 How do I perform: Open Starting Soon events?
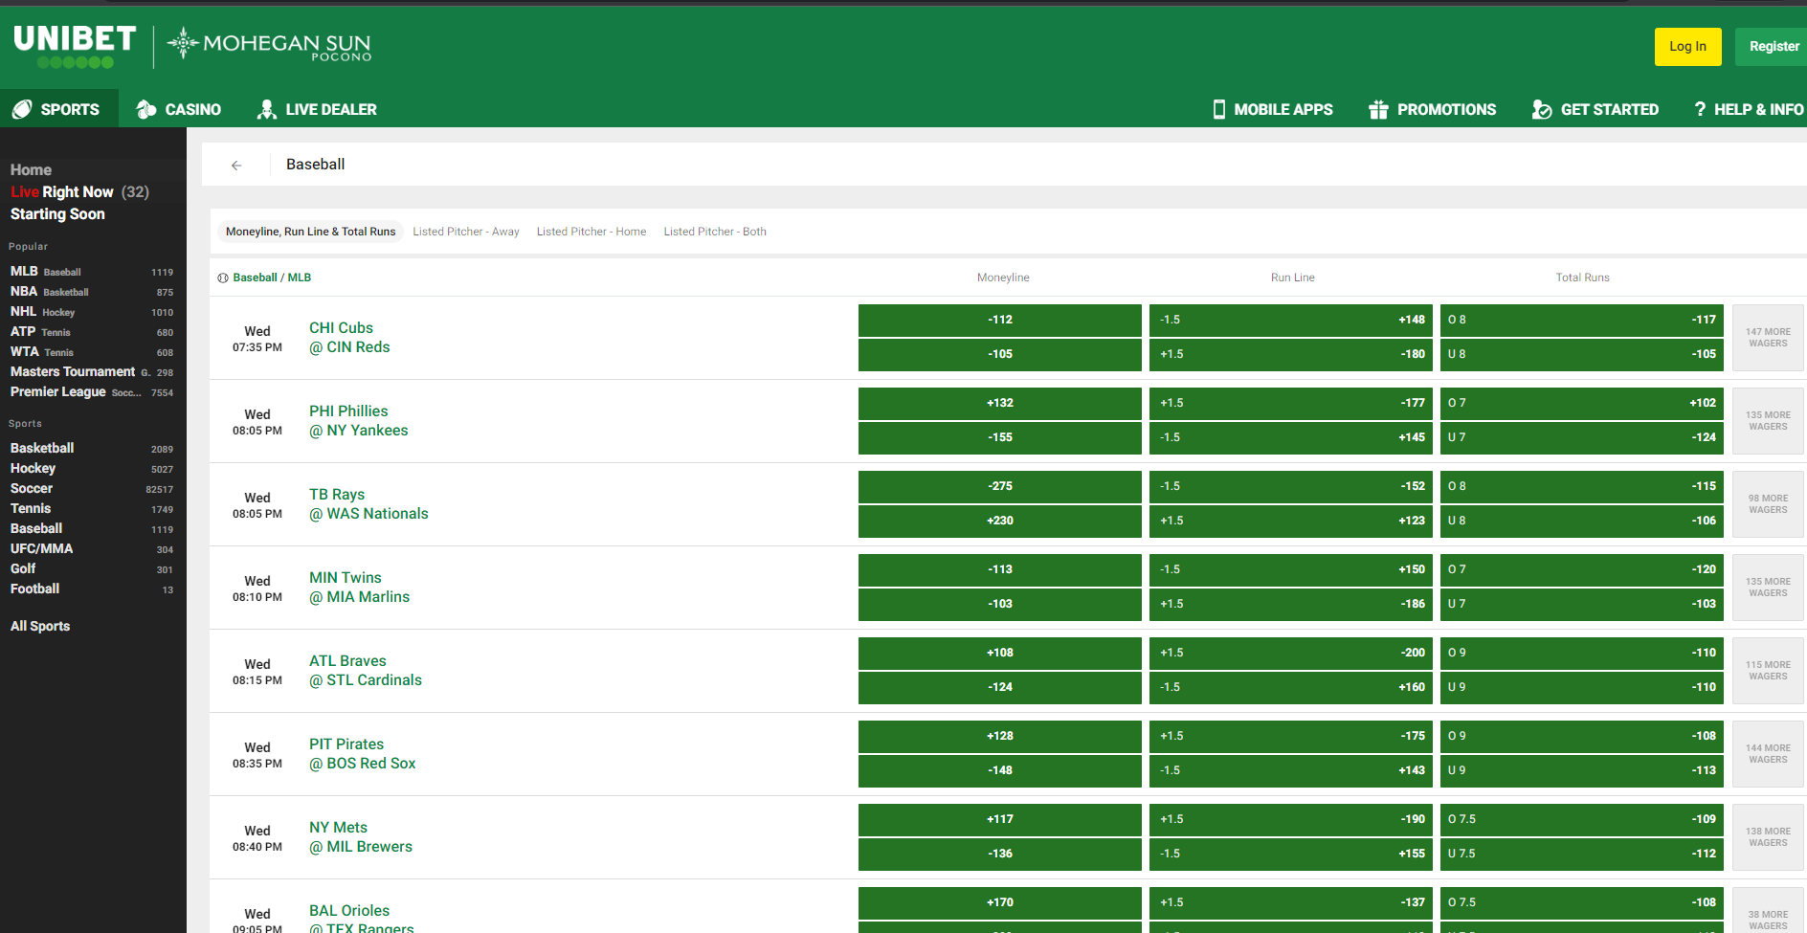[57, 214]
